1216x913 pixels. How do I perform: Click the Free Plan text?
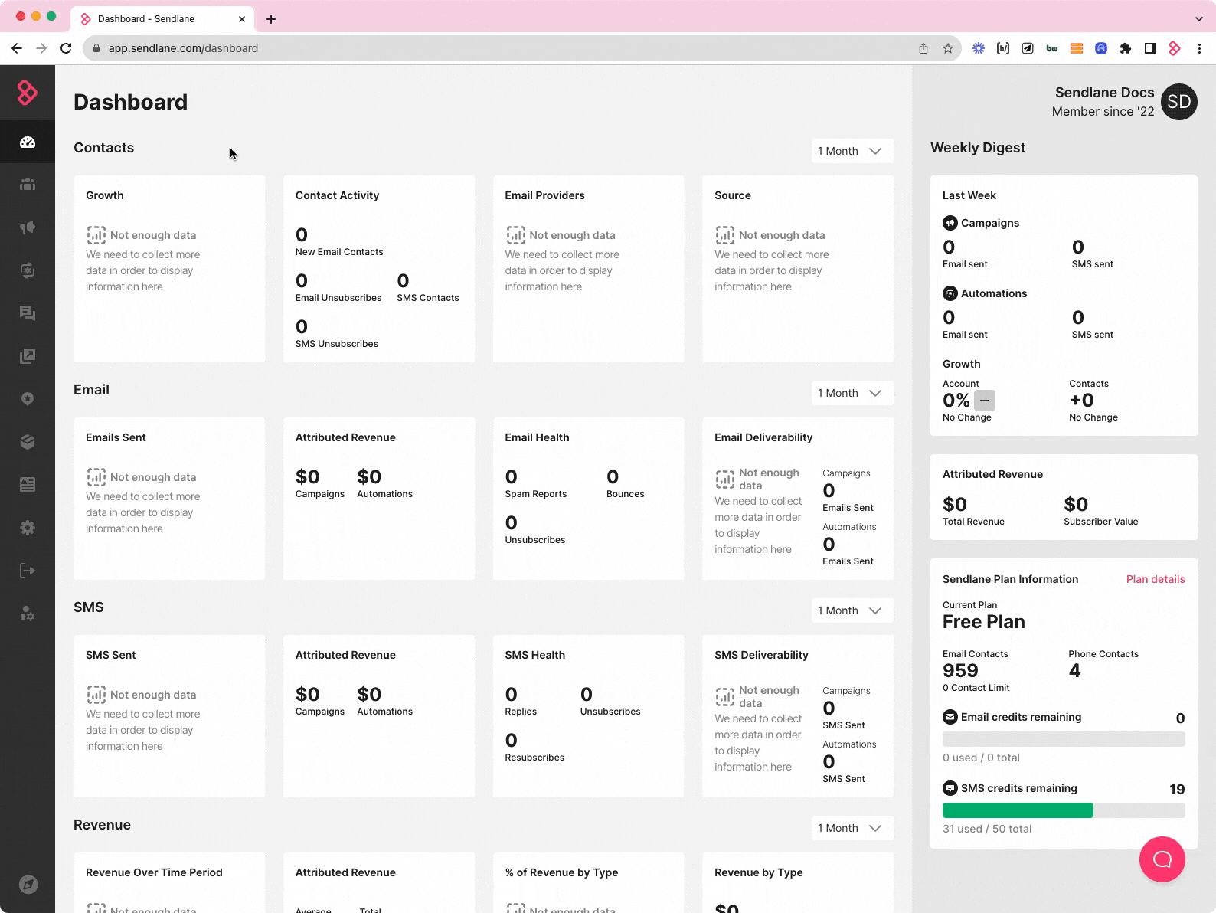pos(983,622)
